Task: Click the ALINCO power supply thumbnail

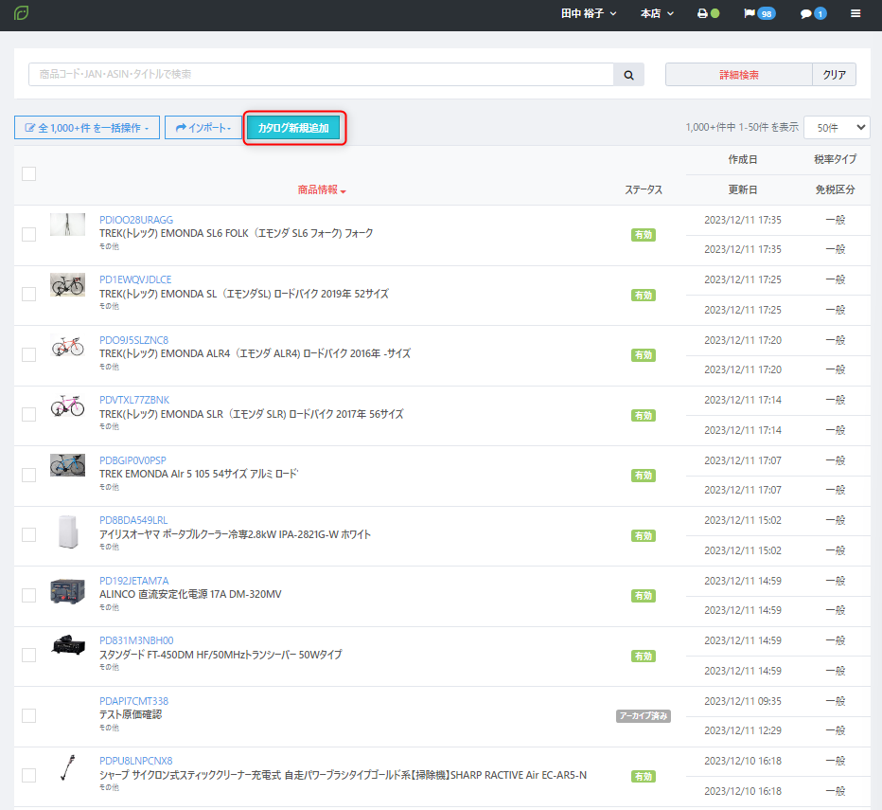Action: (67, 587)
